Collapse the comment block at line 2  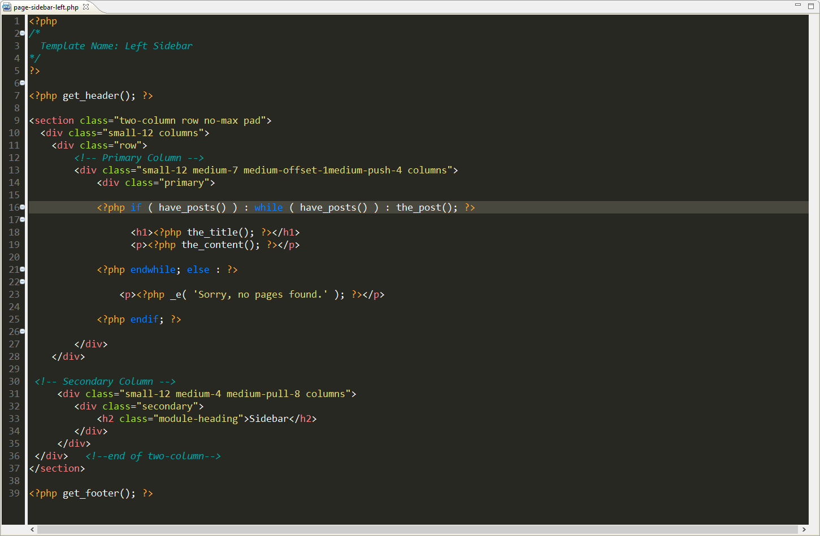pyautogui.click(x=23, y=33)
